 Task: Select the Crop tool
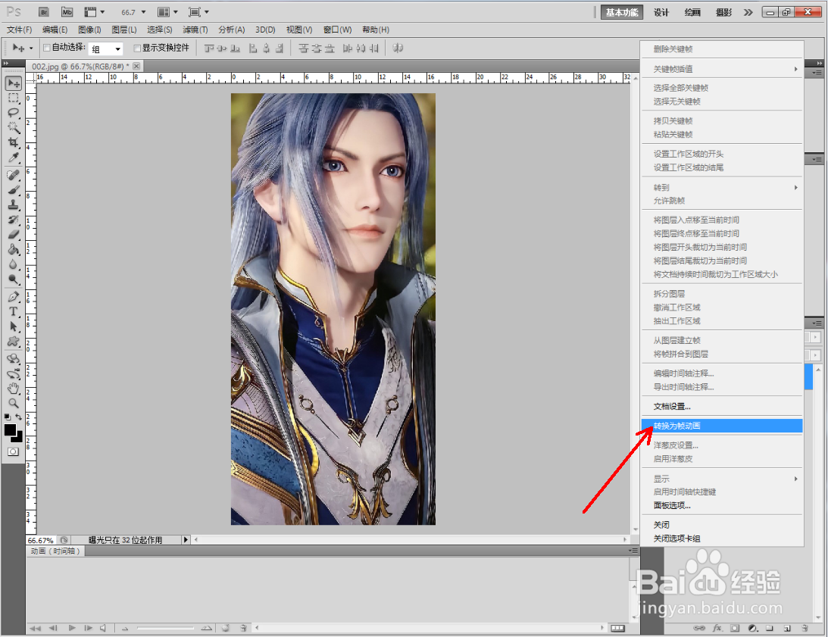(13, 142)
